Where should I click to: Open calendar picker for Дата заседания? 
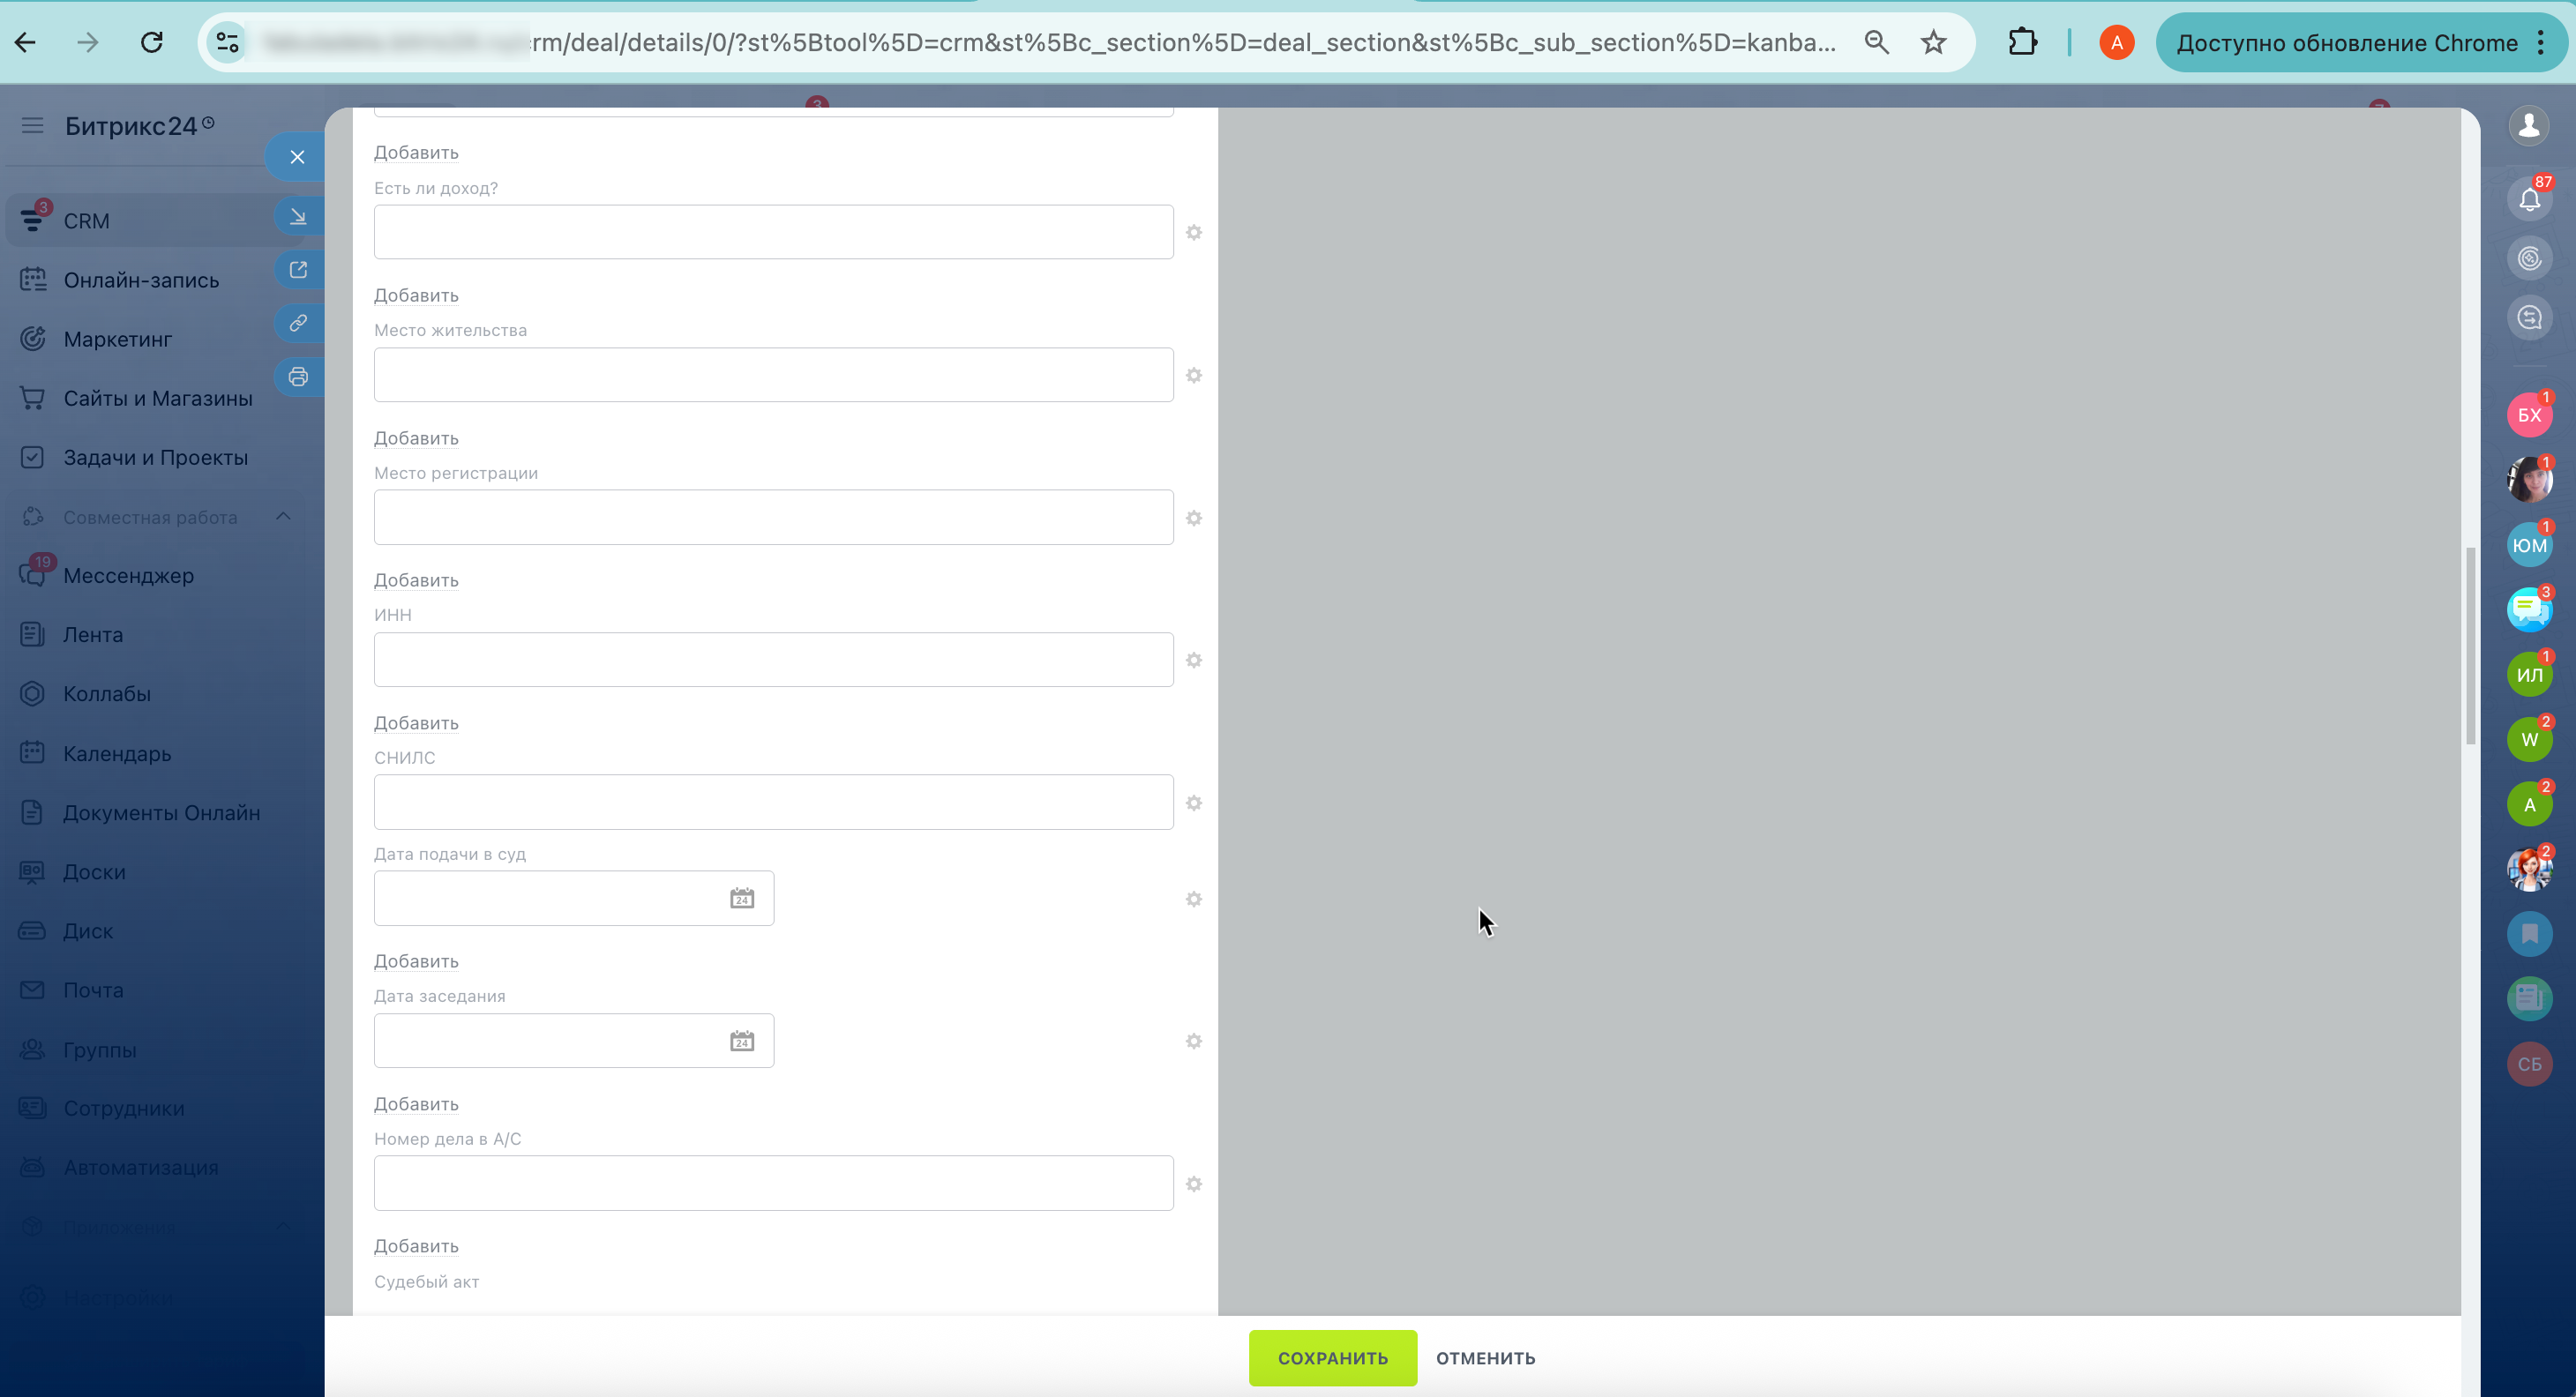click(741, 1041)
